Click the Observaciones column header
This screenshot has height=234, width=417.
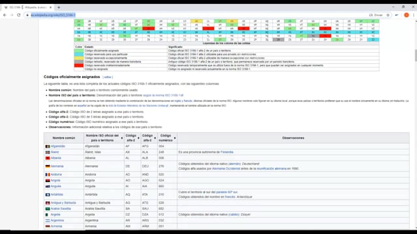293,138
